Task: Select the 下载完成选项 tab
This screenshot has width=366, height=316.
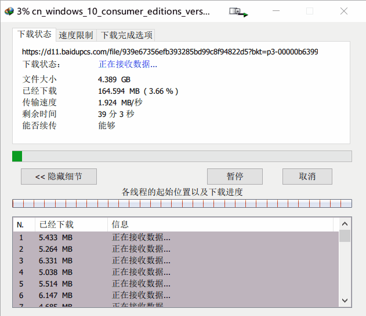Action: coord(126,35)
